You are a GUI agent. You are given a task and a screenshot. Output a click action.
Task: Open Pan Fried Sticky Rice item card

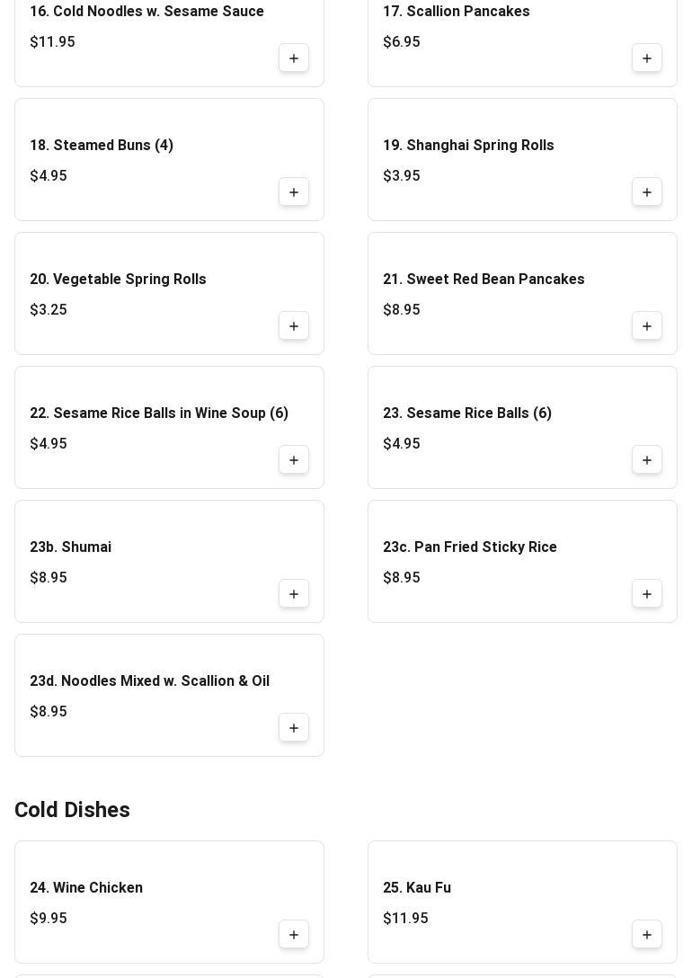pos(522,561)
